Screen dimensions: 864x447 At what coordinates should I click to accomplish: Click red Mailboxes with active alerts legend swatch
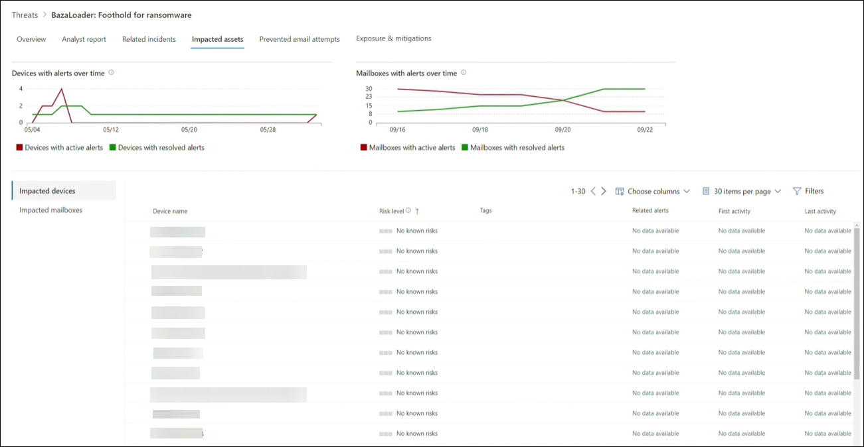(364, 148)
